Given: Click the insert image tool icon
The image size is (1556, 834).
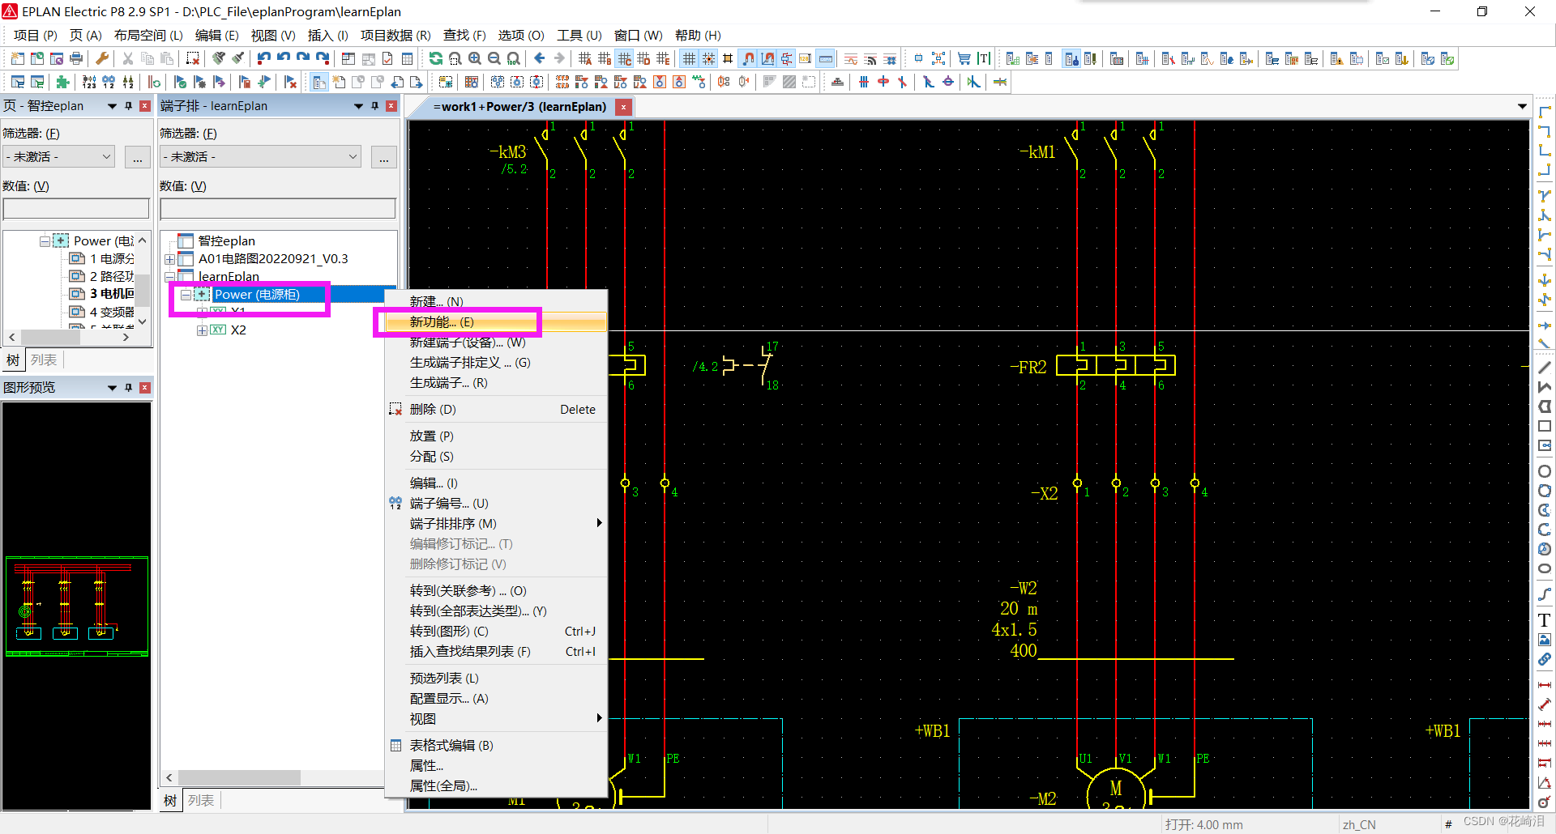Looking at the screenshot, I should 1545,640.
